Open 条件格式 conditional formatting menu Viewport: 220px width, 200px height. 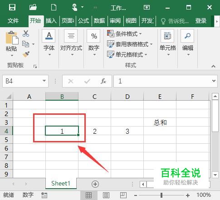pyautogui.click(x=124, y=34)
